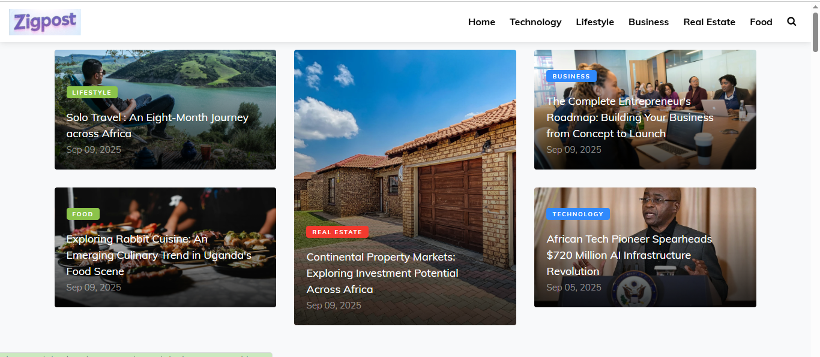Click the green LIFESTYLE category badge
The width and height of the screenshot is (820, 357).
pyautogui.click(x=92, y=93)
